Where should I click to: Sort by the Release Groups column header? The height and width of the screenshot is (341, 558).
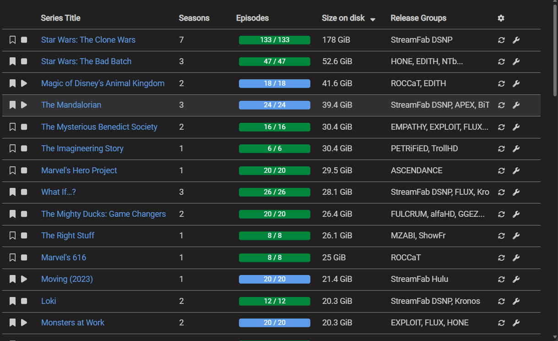point(418,18)
